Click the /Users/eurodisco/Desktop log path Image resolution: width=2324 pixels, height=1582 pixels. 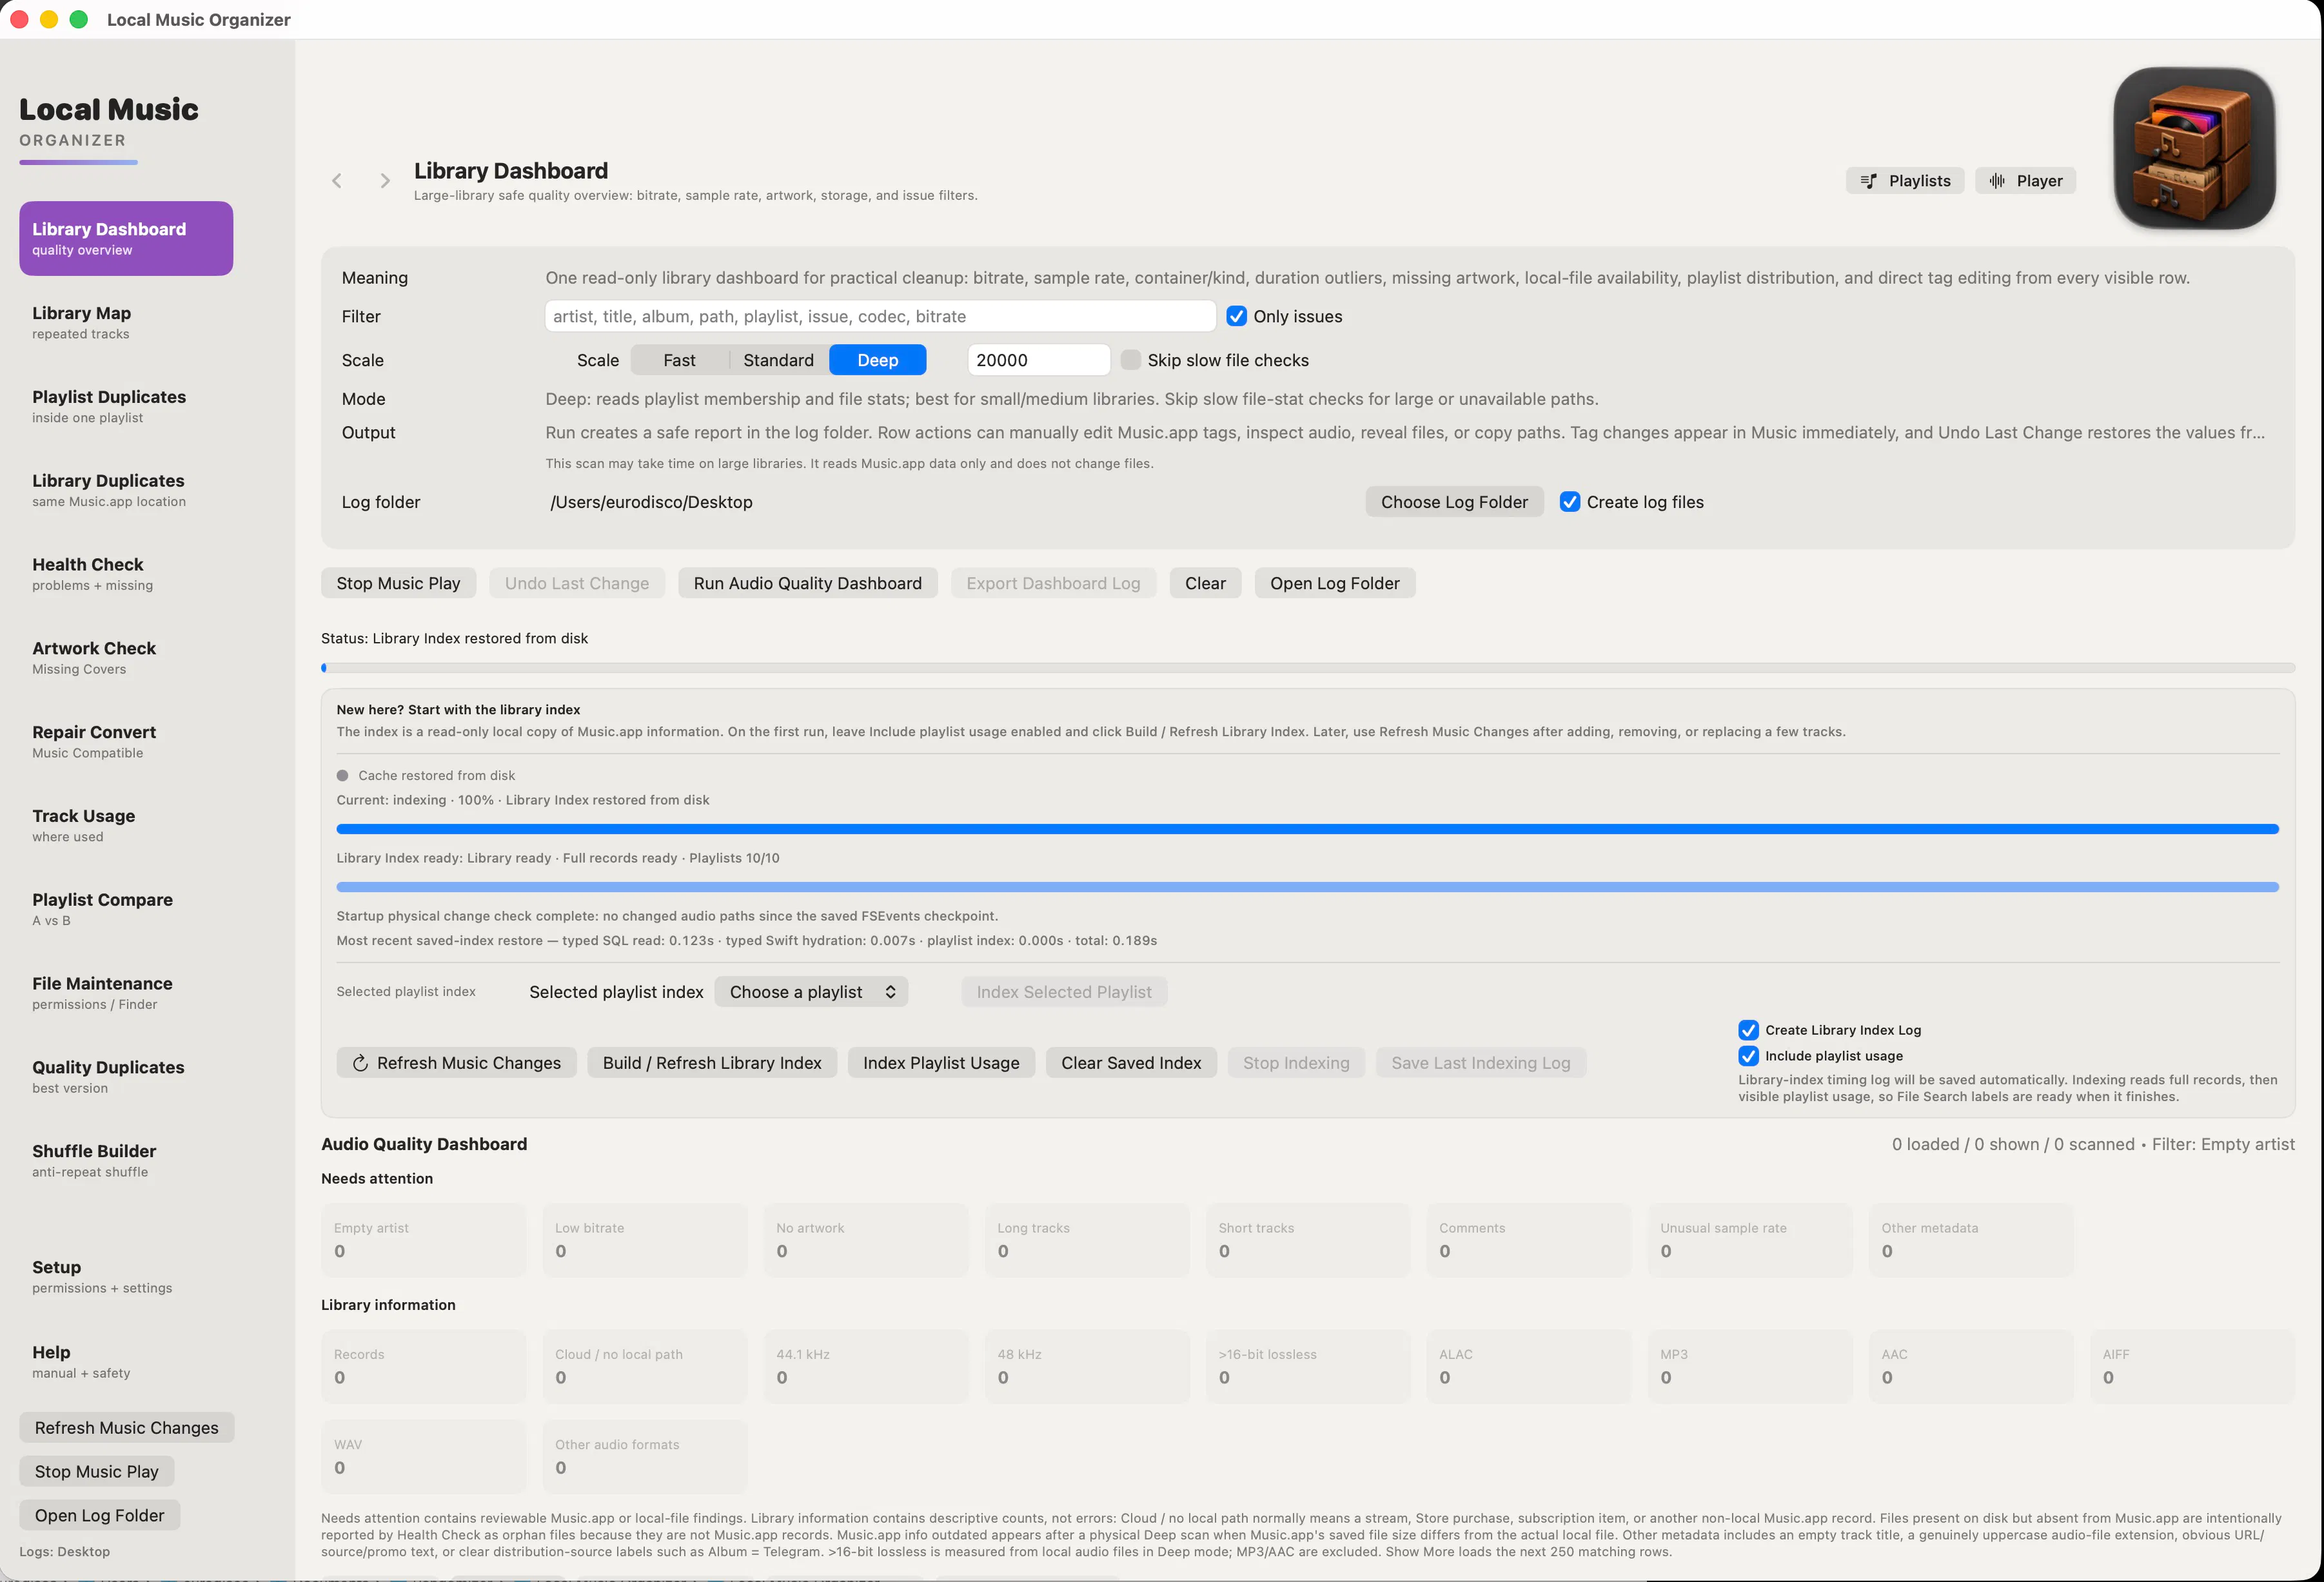coord(651,502)
